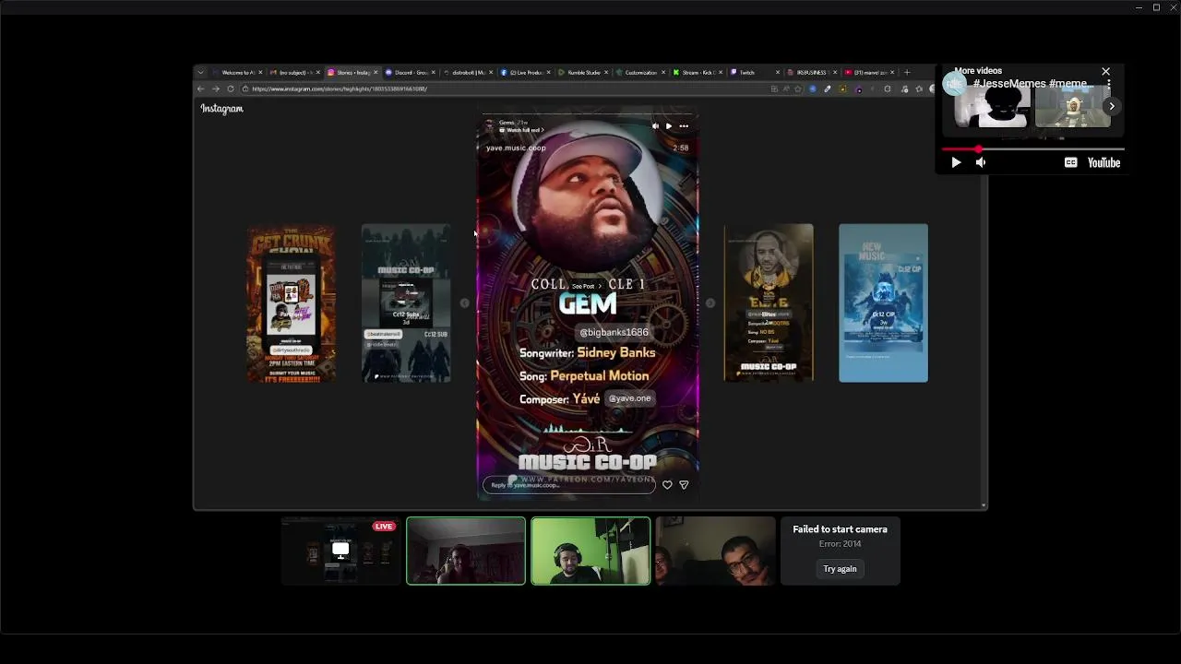The width and height of the screenshot is (1181, 664).
Task: Click the Reply to yave.music.coop field
Action: coord(568,485)
